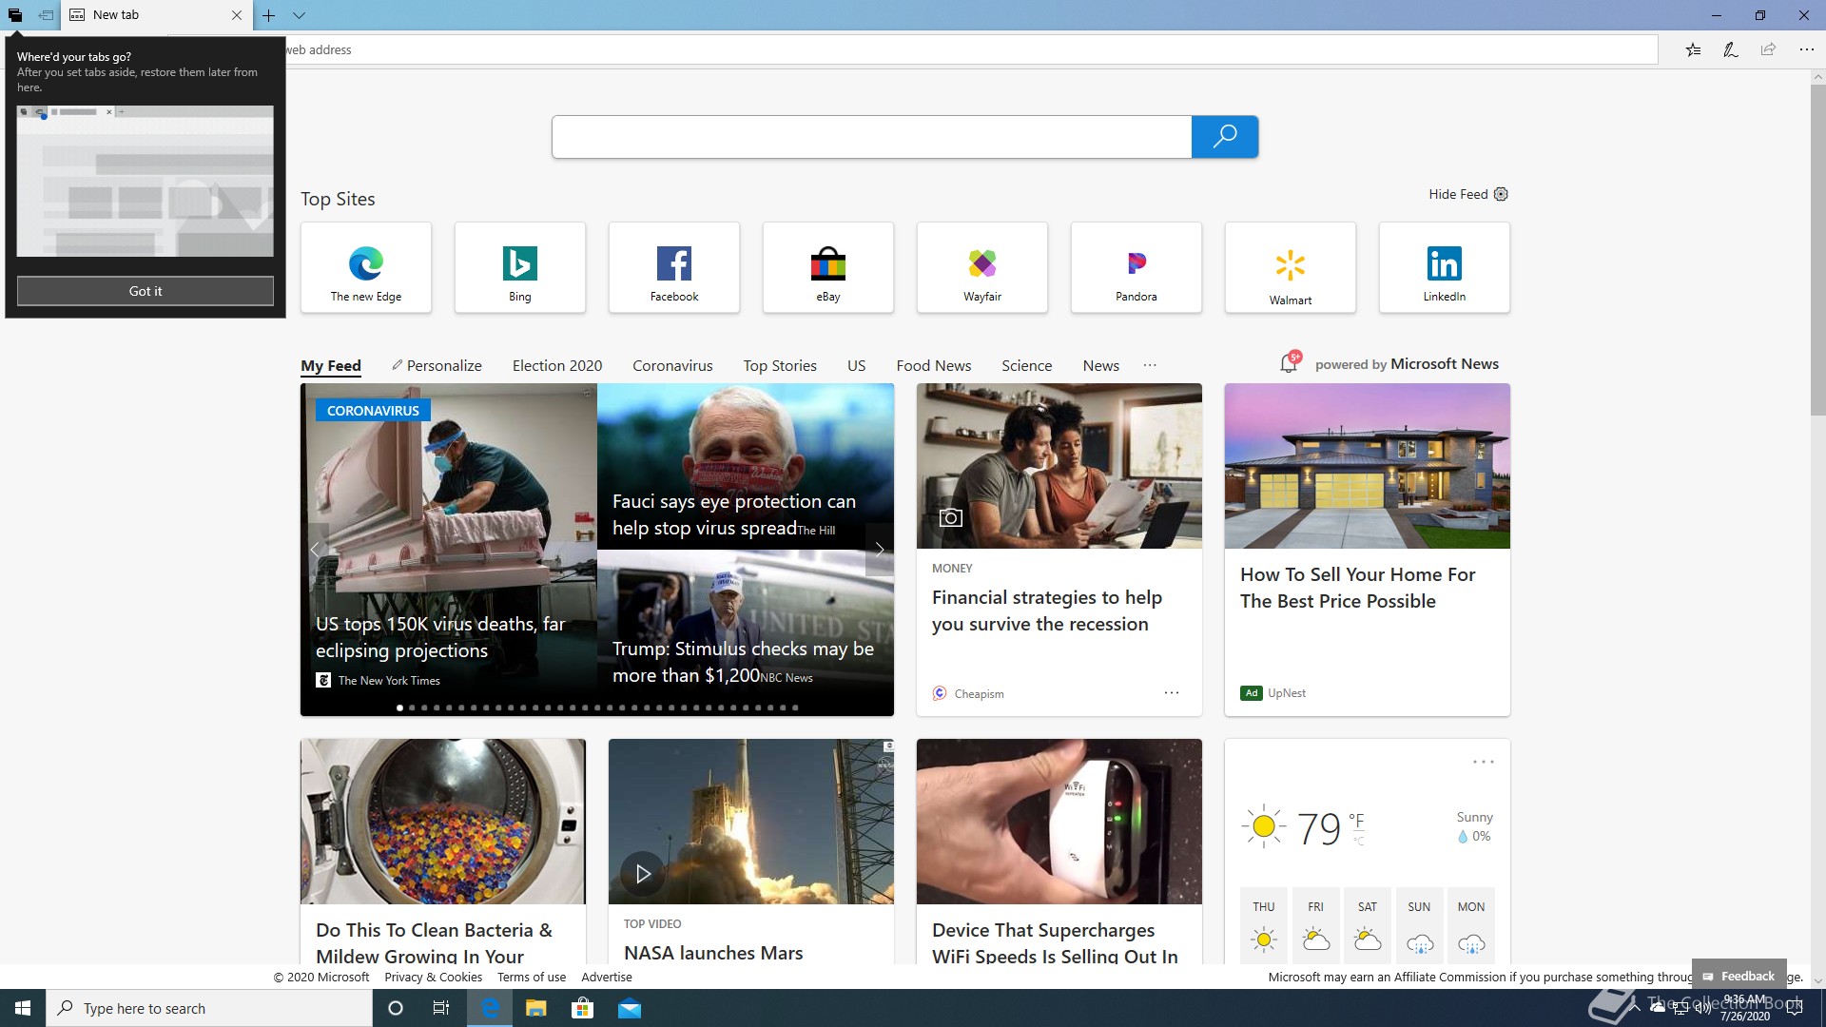Click Hide Feed link

tap(1458, 194)
